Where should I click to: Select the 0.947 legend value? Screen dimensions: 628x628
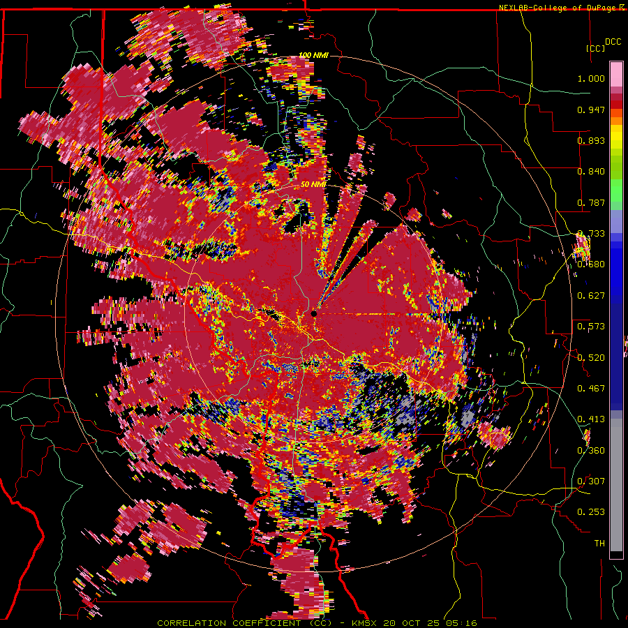[591, 110]
